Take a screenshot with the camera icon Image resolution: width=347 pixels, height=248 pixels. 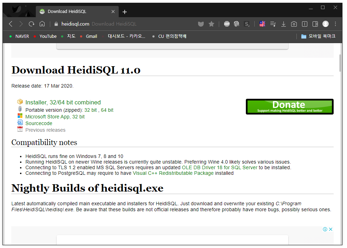point(294,24)
